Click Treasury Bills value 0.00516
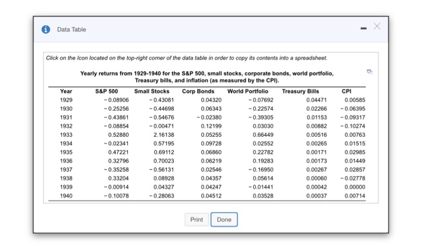The width and height of the screenshot is (422, 252). tap(316, 135)
